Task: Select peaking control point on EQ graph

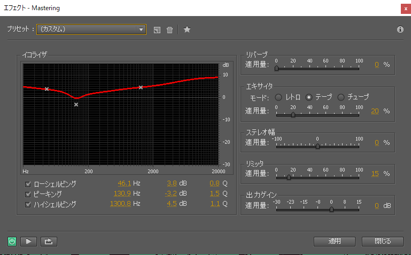Action: tap(76, 105)
